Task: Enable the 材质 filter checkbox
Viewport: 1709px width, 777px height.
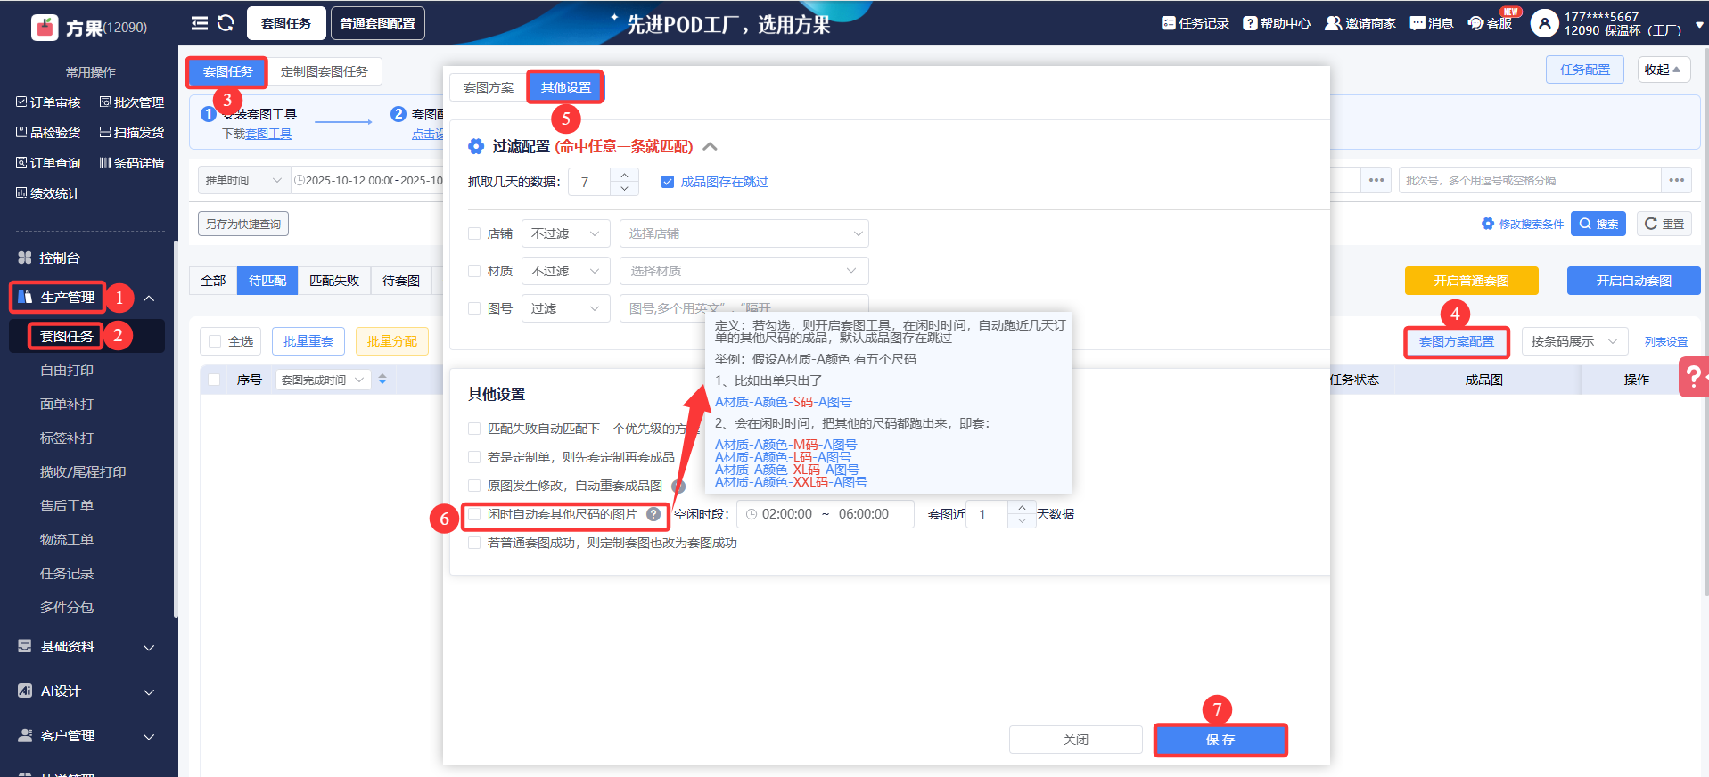Action: click(x=474, y=271)
